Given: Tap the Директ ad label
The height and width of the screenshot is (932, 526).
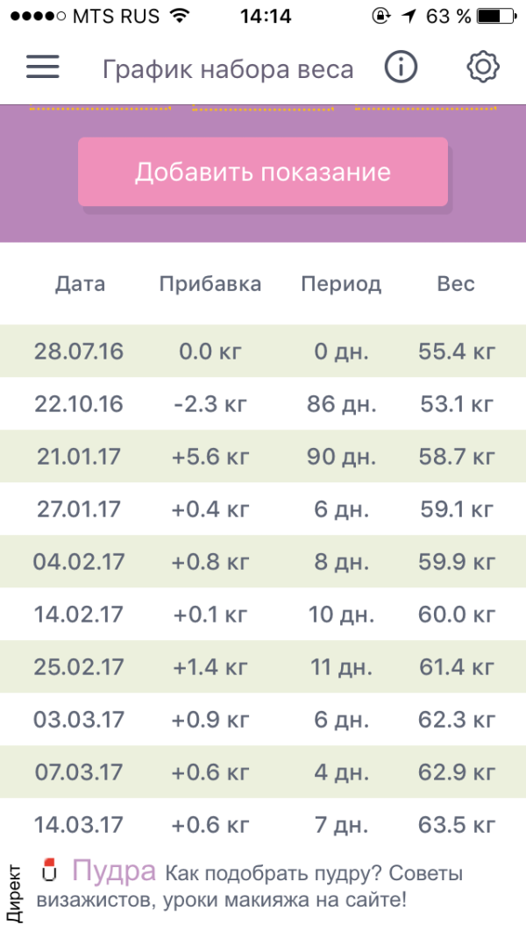Looking at the screenshot, I should tap(14, 892).
